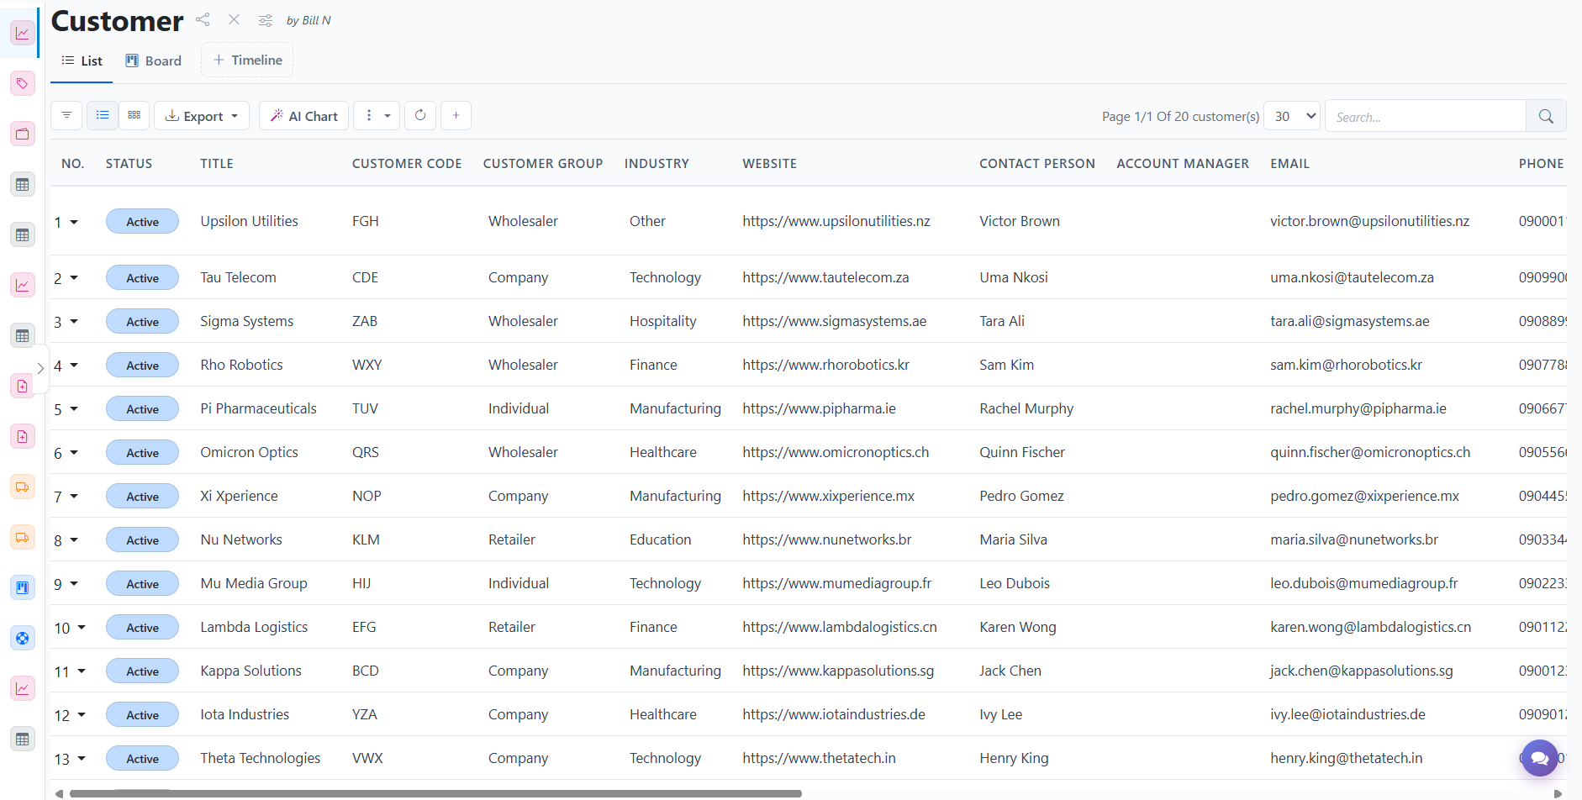Select the grid layout view icon
1582x800 pixels.
point(134,115)
